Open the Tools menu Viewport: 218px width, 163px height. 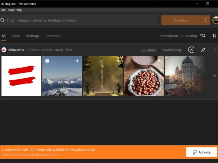(x=11, y=10)
